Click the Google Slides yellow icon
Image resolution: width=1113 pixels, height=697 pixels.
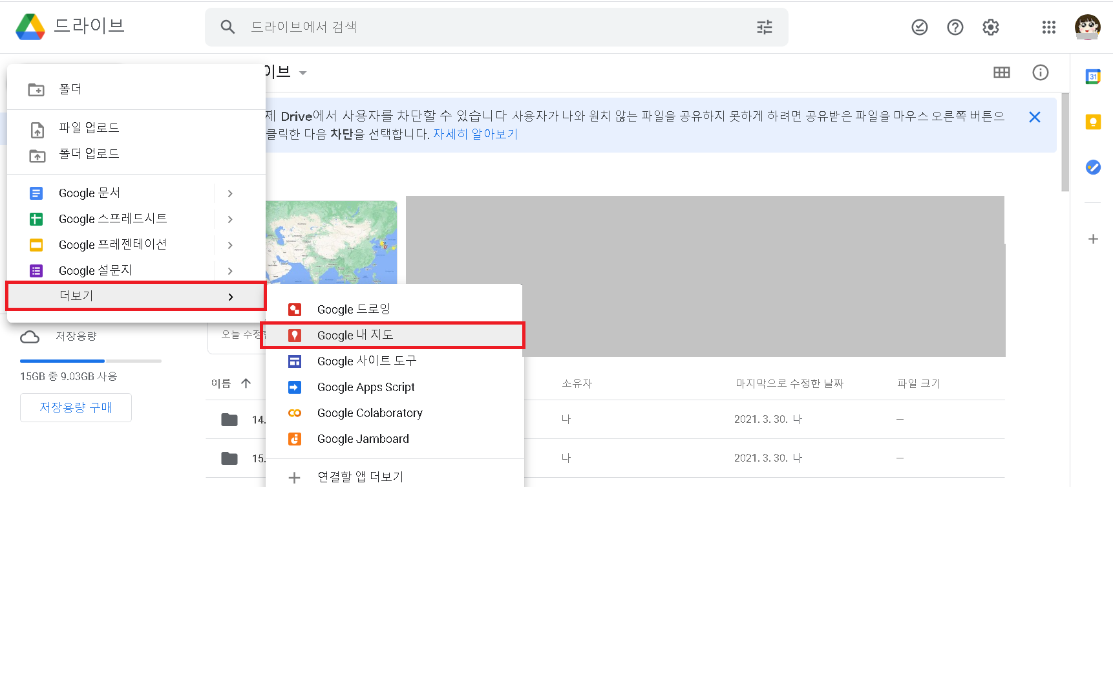tap(36, 245)
